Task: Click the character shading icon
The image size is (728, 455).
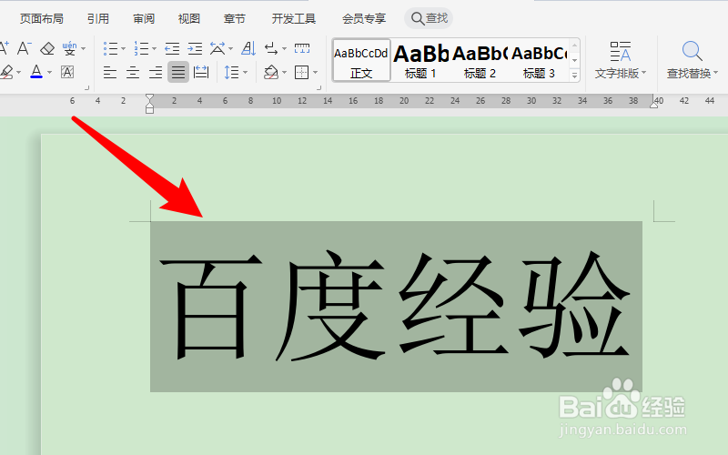Action: click(67, 72)
